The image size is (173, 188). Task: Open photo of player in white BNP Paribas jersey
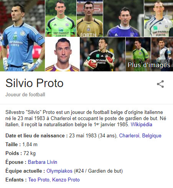[159, 18]
